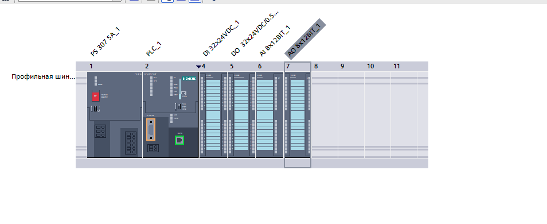Click the on/off switch on the PS 307 module
The width and height of the screenshot is (547, 224).
pyautogui.click(x=95, y=109)
